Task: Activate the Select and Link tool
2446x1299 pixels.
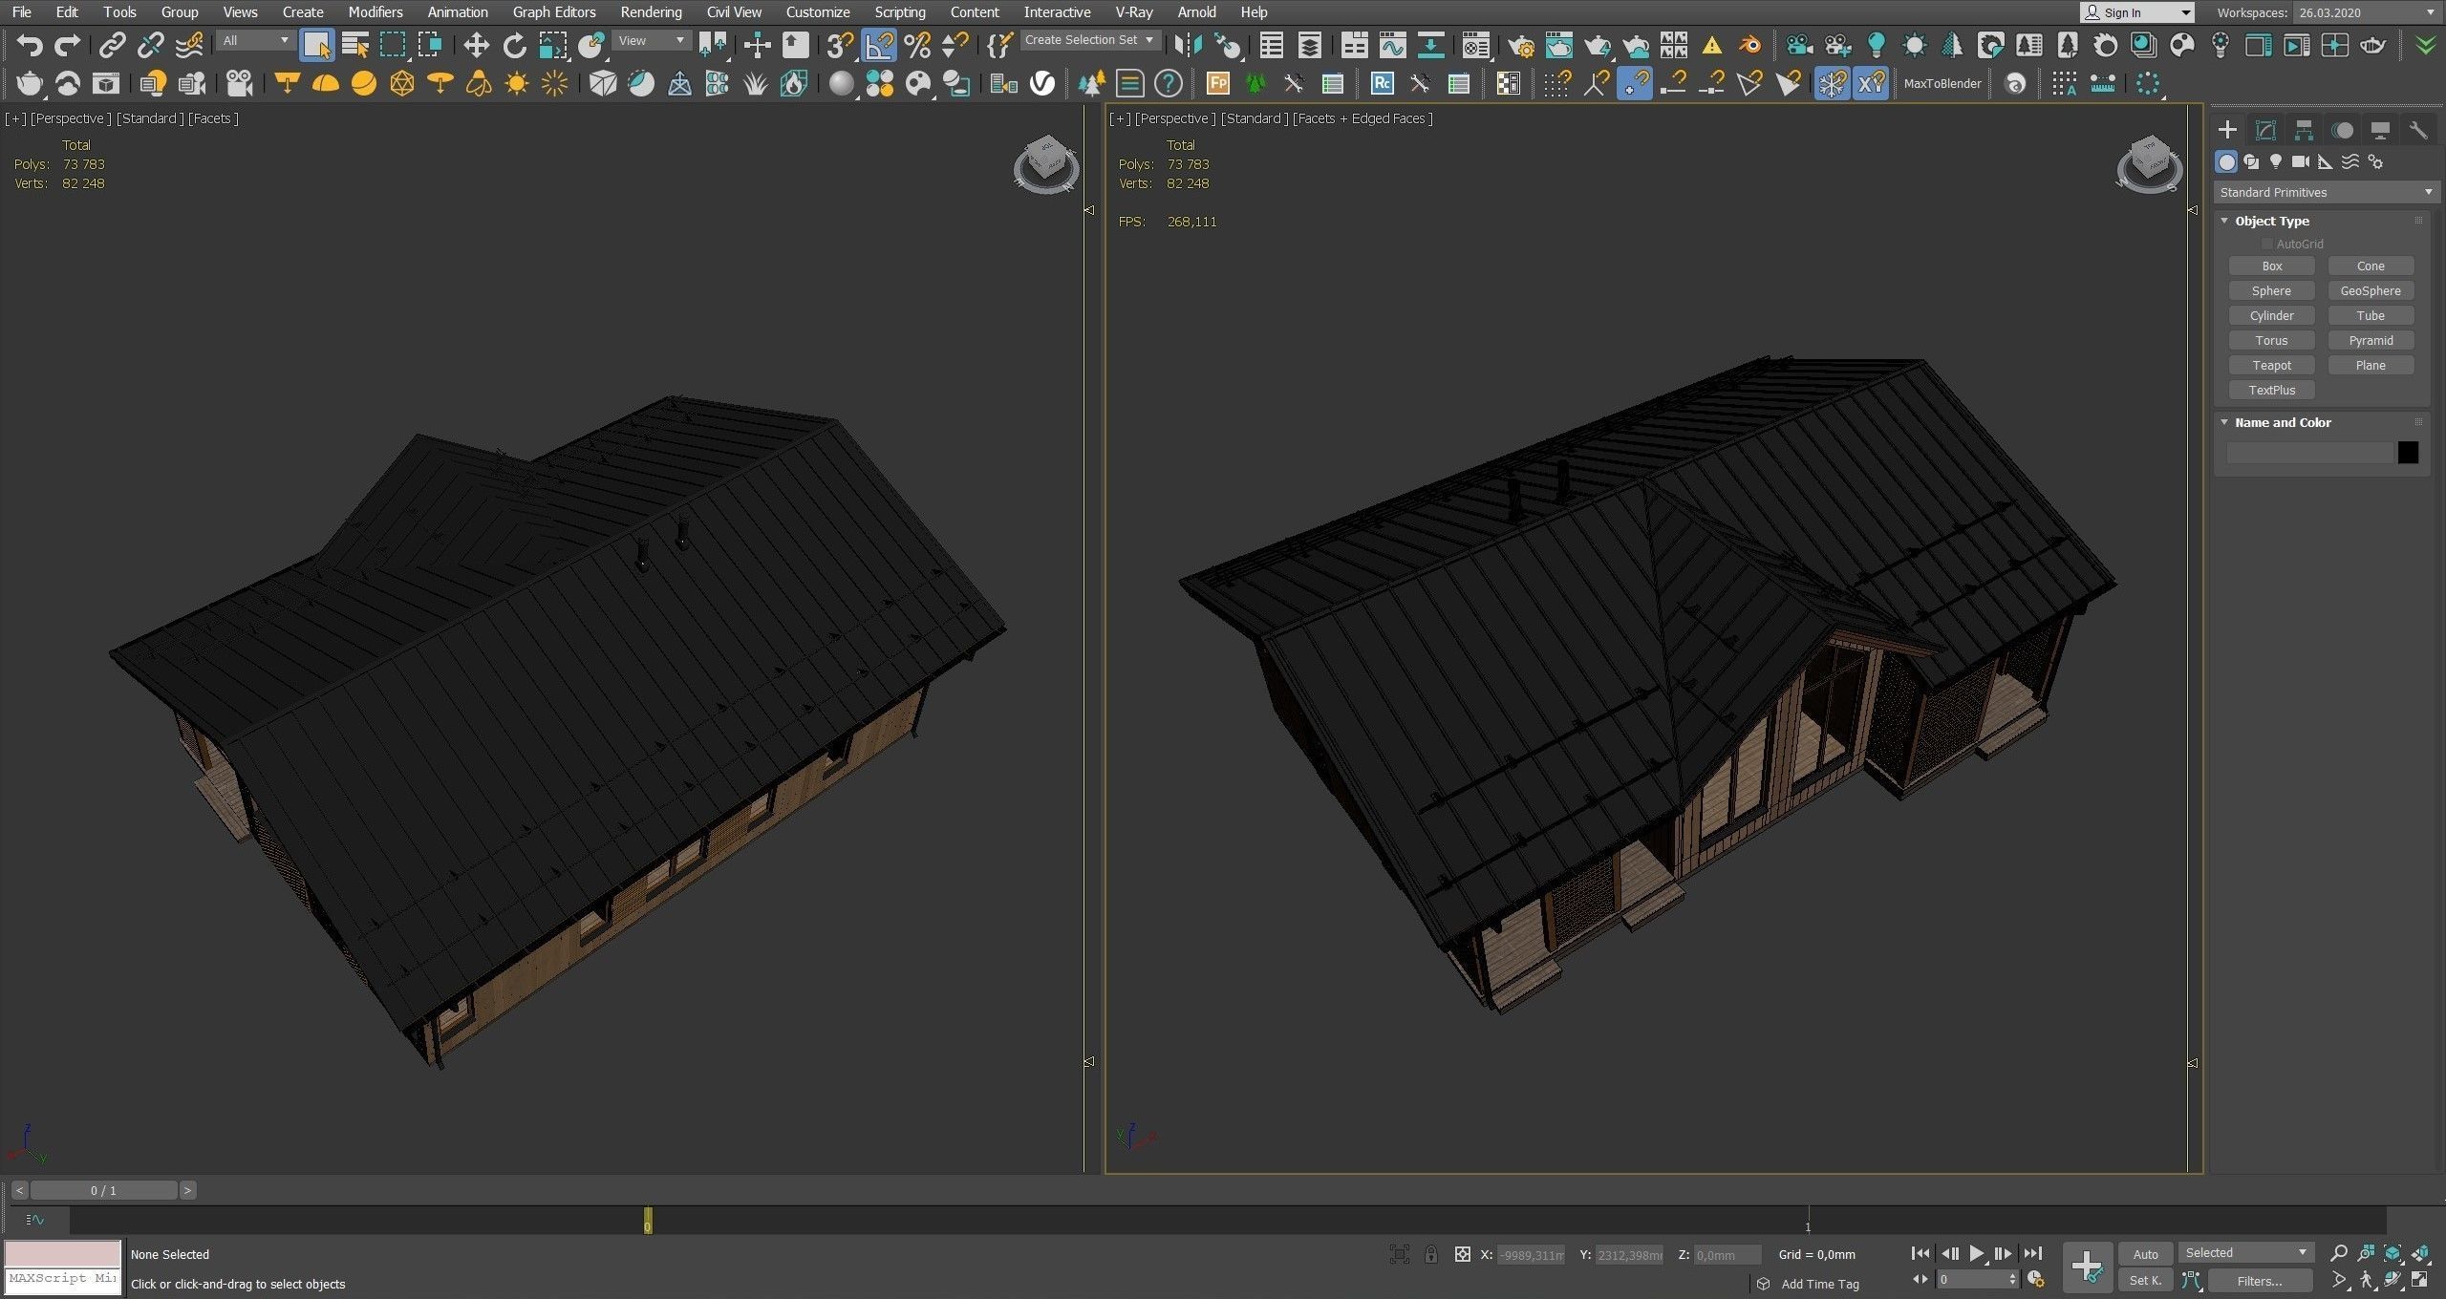Action: 113,45
